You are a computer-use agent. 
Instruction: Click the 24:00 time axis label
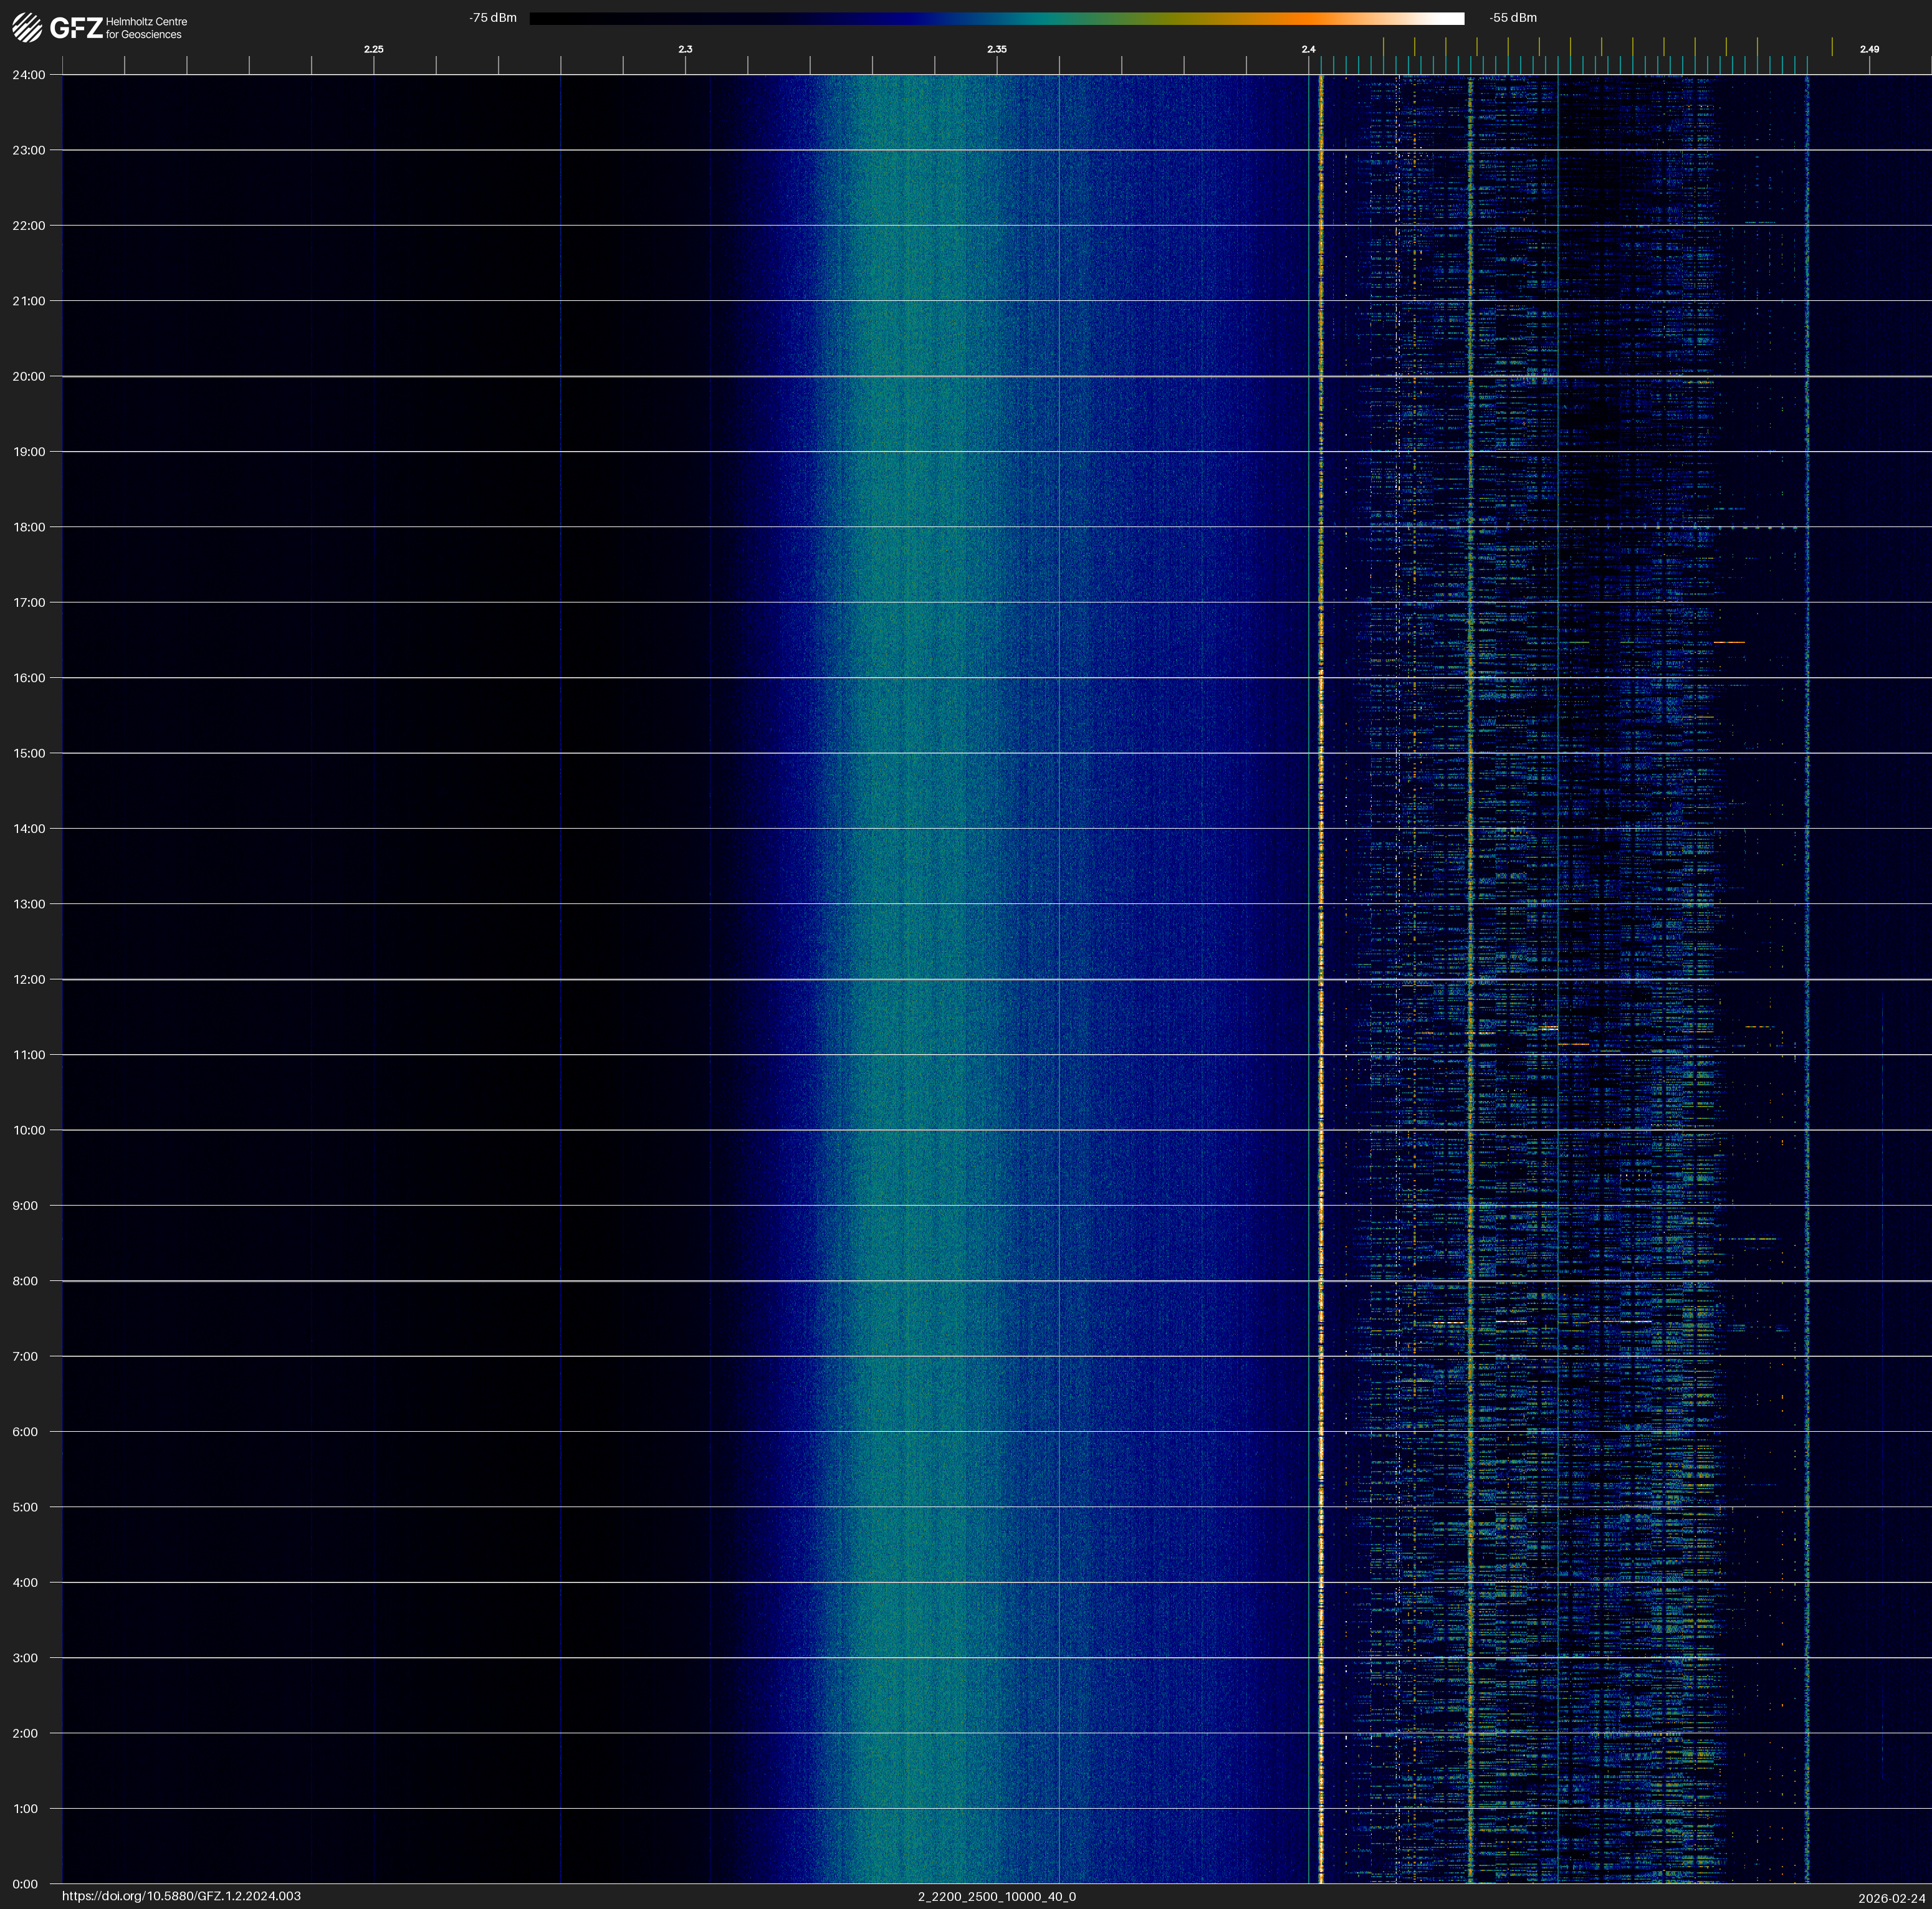[29, 75]
